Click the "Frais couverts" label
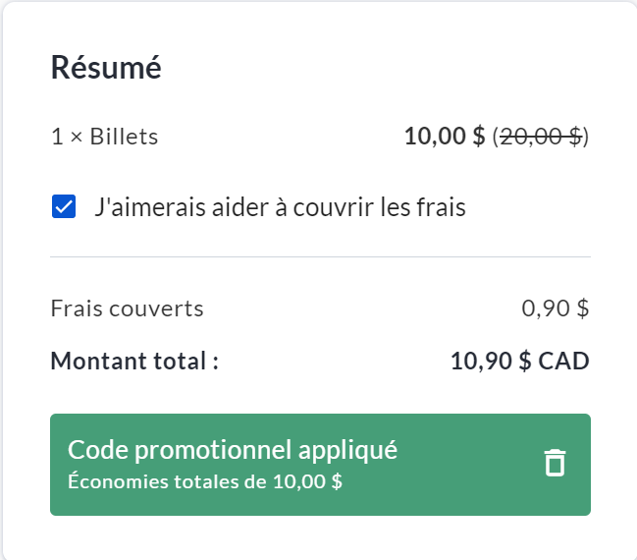This screenshot has width=637, height=560. tap(127, 308)
